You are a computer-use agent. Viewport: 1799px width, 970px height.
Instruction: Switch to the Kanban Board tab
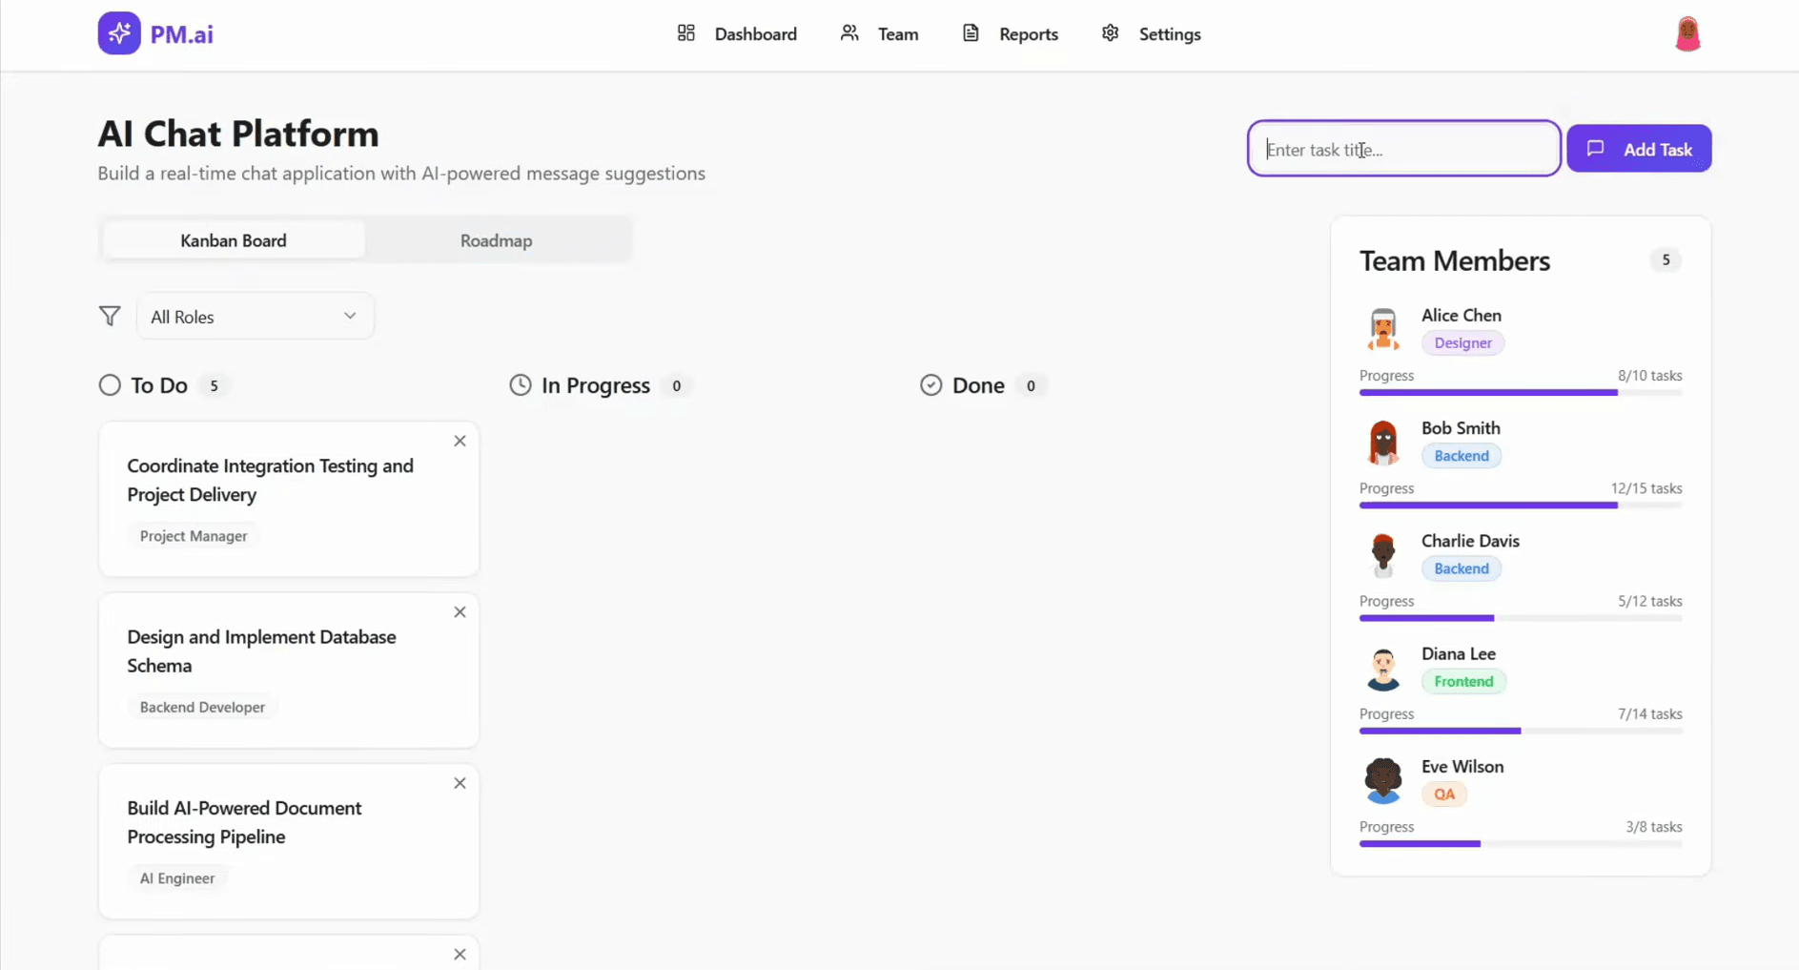tap(234, 240)
